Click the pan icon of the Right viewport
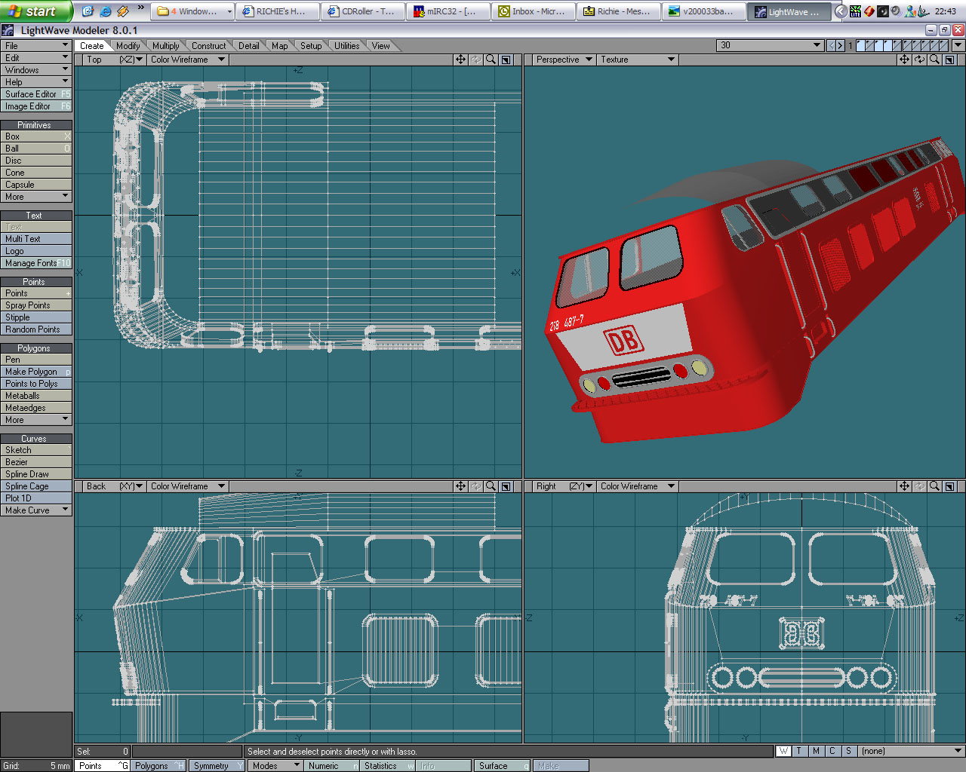Screen dimensions: 966x772 [x=904, y=486]
